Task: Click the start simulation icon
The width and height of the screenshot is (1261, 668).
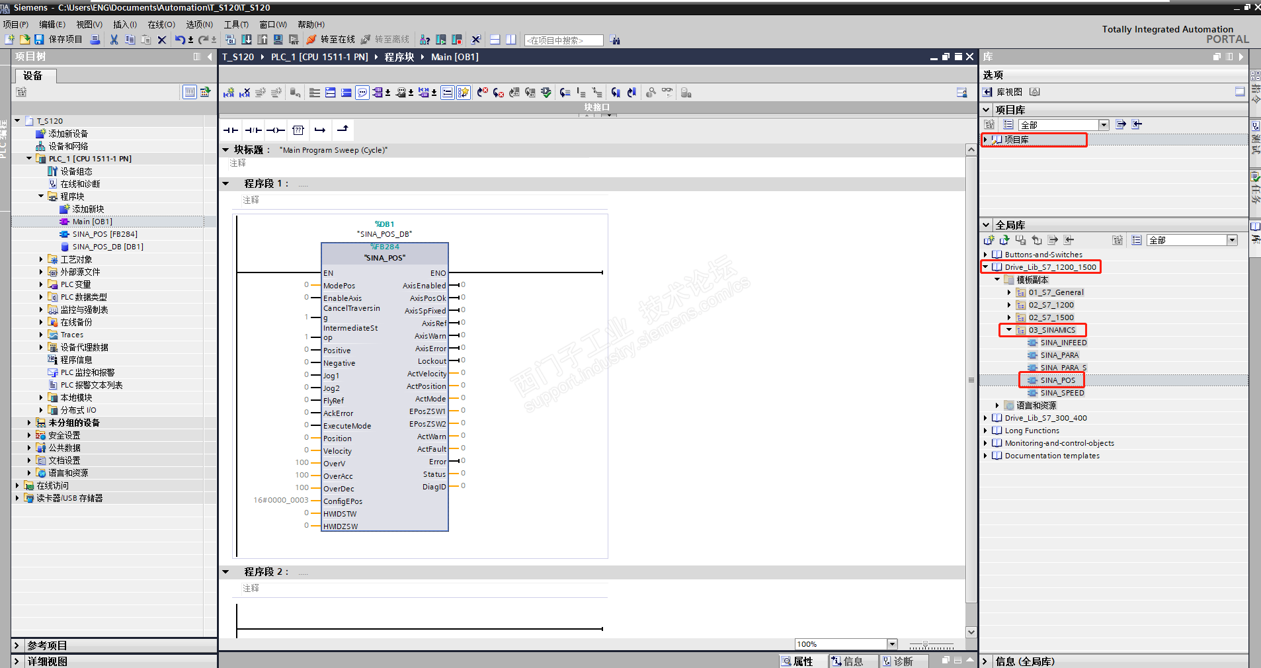Action: click(278, 40)
